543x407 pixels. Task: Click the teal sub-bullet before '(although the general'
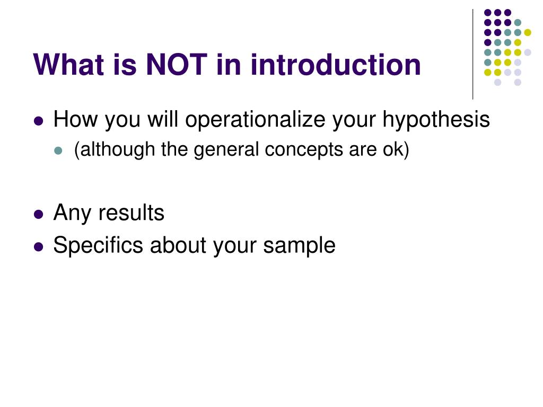58,151
